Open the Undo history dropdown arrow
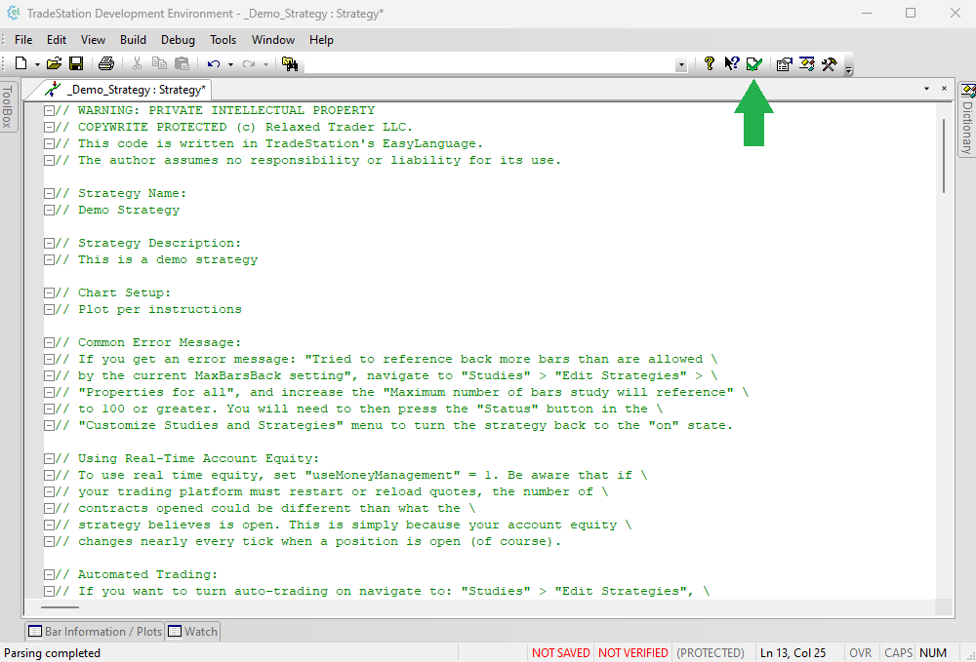 point(230,64)
